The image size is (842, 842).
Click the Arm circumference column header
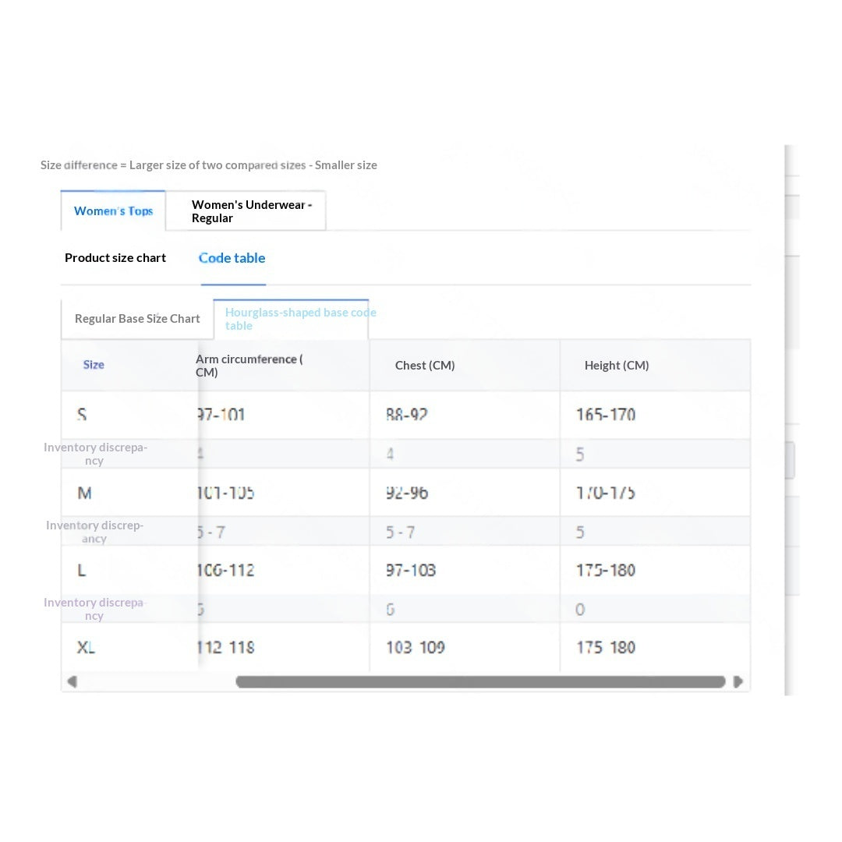click(x=249, y=366)
